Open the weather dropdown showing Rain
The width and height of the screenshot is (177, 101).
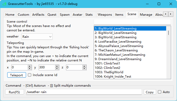click(37, 37)
